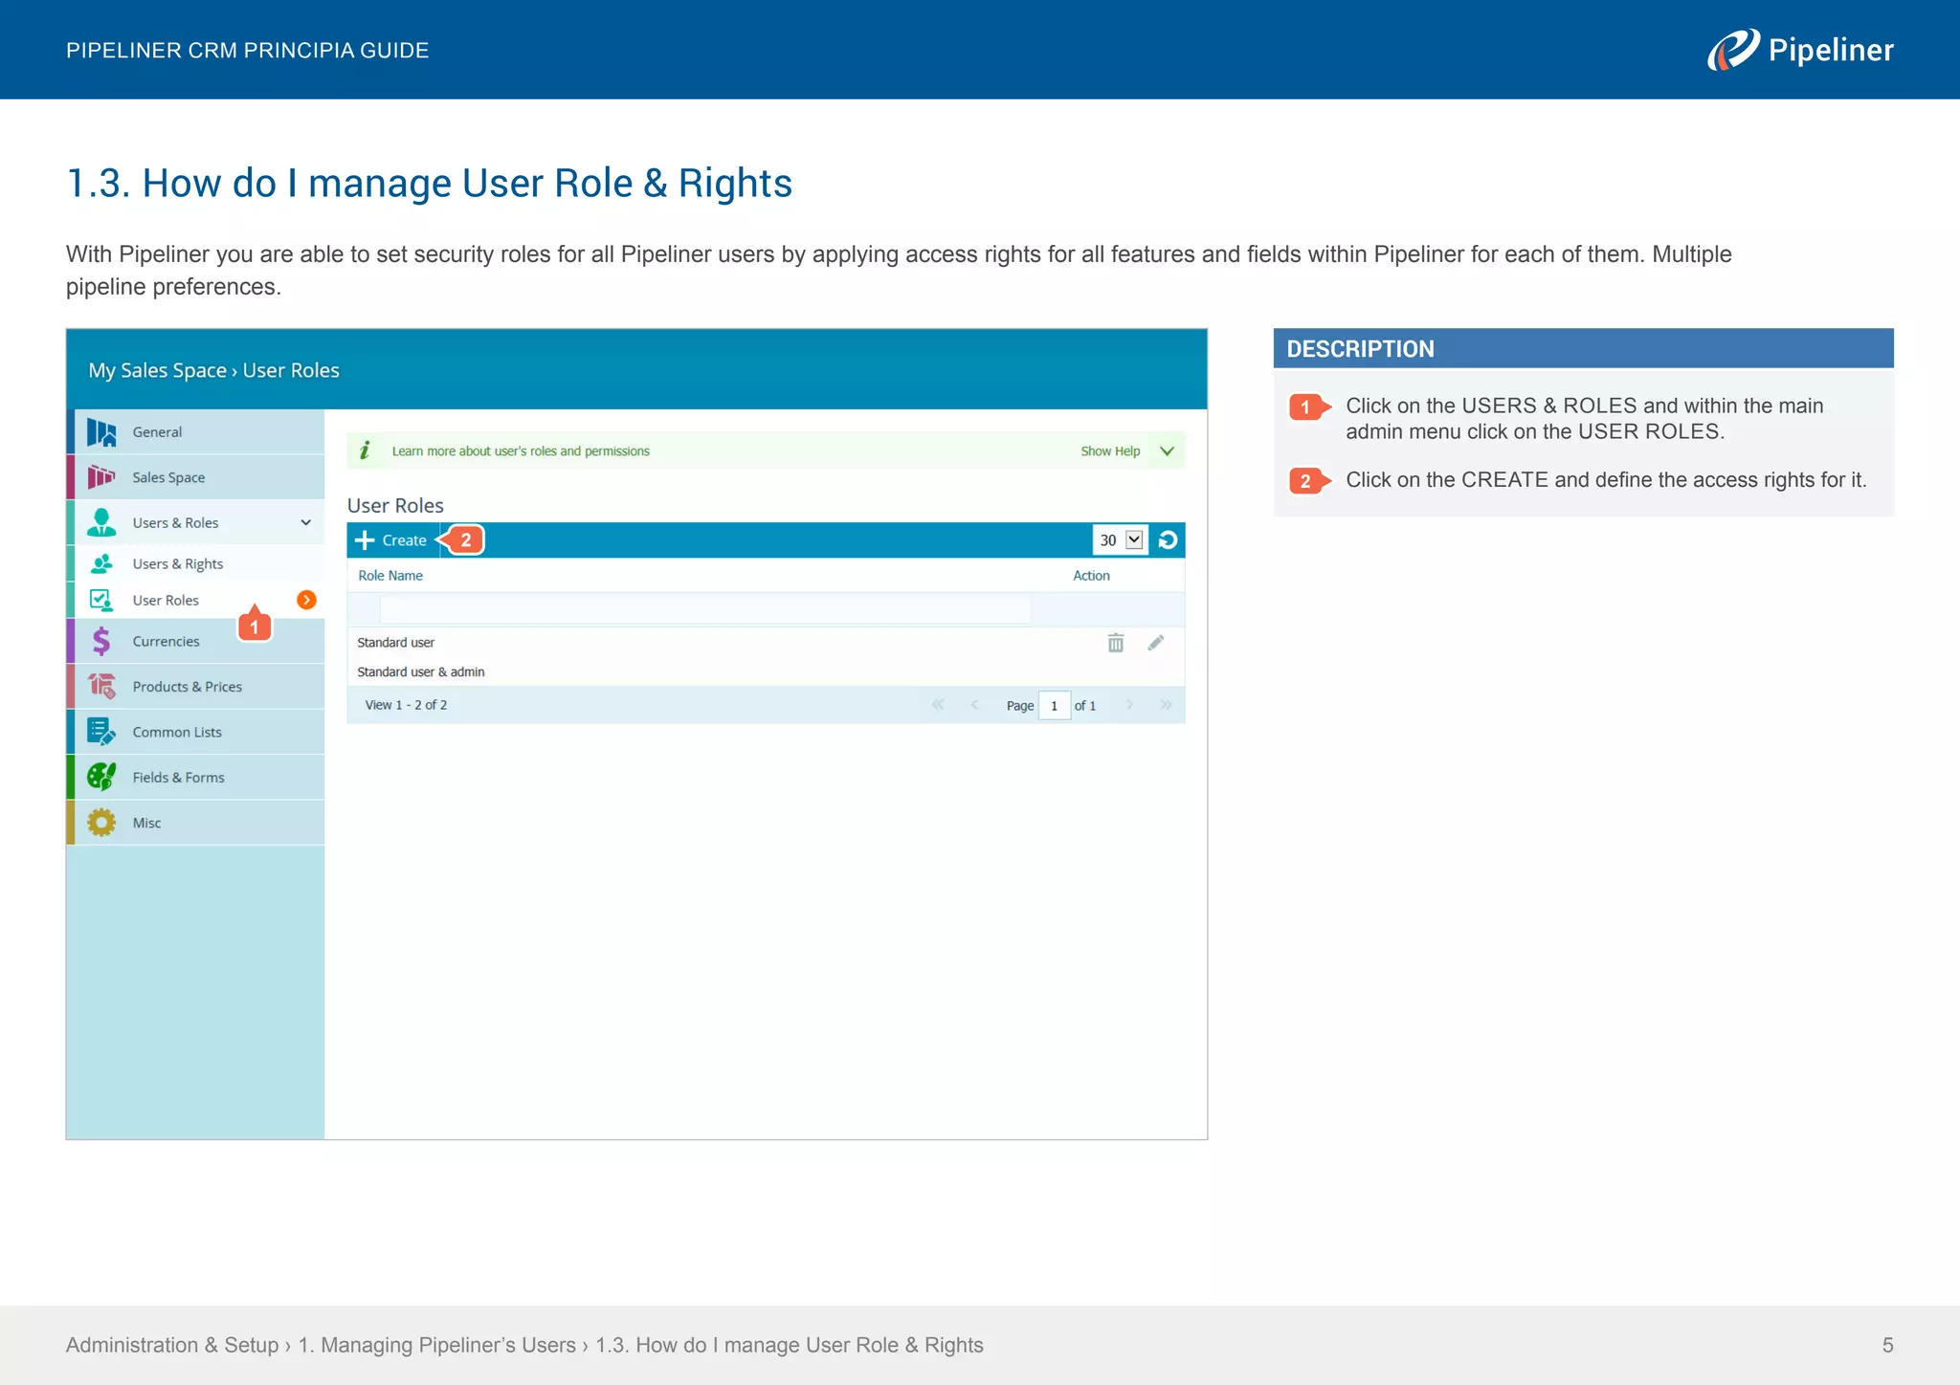Go to previous page of roles

pos(974,705)
